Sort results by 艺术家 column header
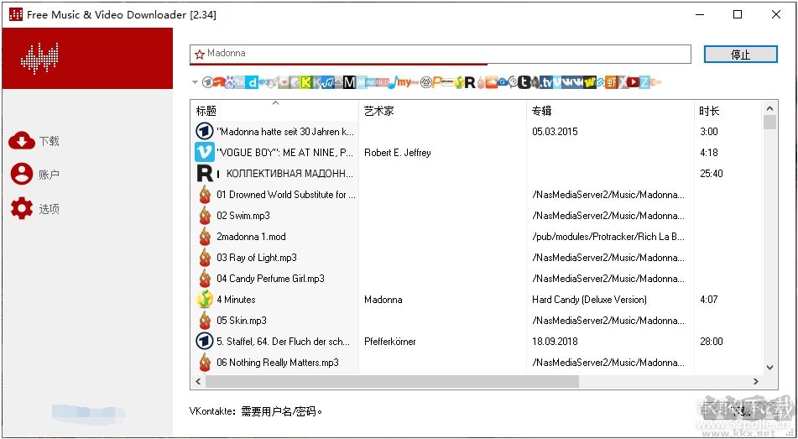 (442, 111)
